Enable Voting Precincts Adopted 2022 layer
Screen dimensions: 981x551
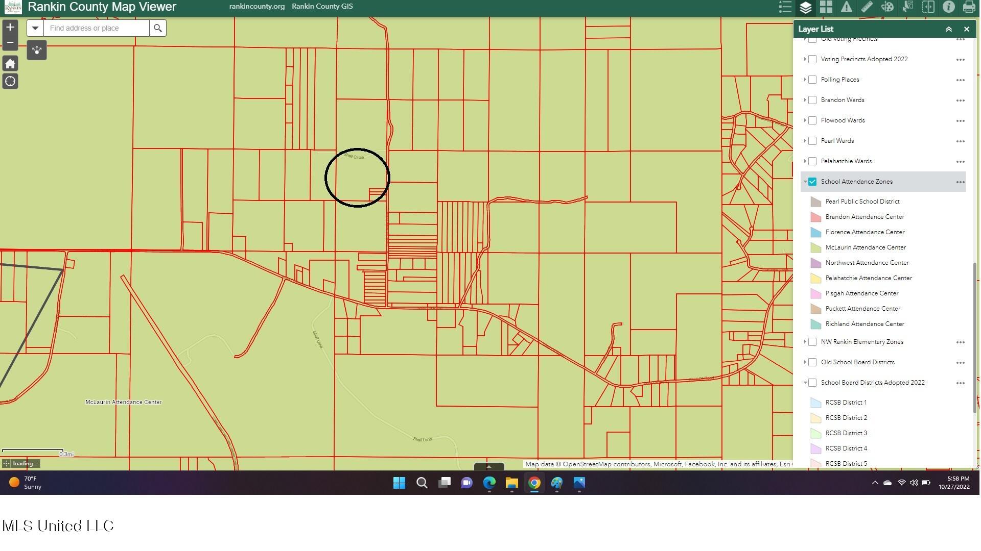[812, 59]
